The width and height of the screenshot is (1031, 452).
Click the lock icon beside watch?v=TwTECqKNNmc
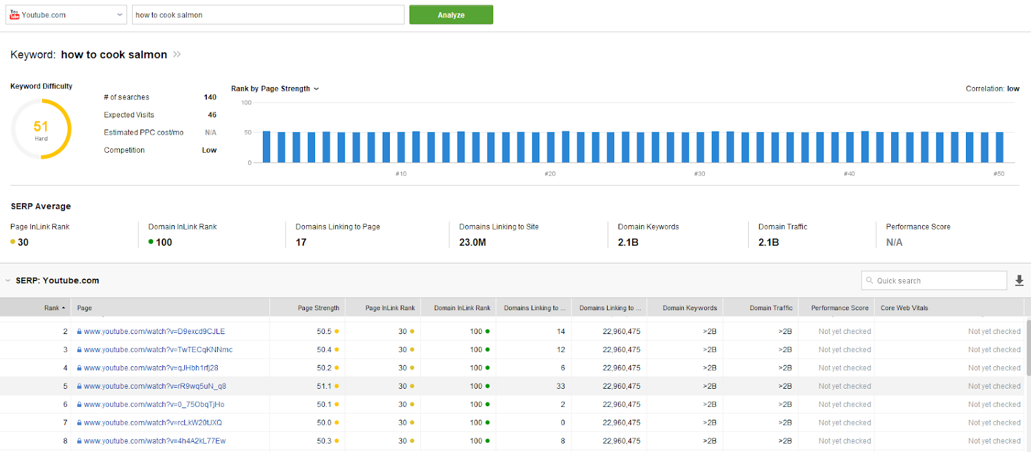[79, 349]
